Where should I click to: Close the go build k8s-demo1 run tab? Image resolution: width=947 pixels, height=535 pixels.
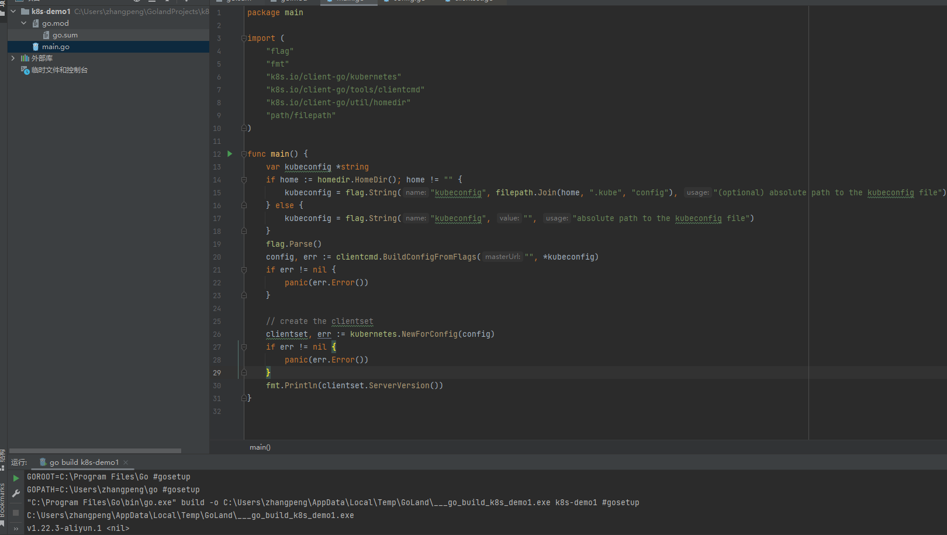126,462
